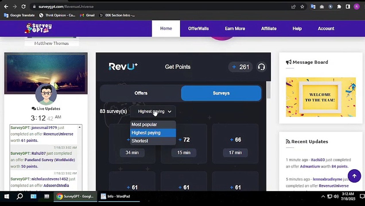
Task: Switch to the Surveys tab
Action: pyautogui.click(x=221, y=93)
